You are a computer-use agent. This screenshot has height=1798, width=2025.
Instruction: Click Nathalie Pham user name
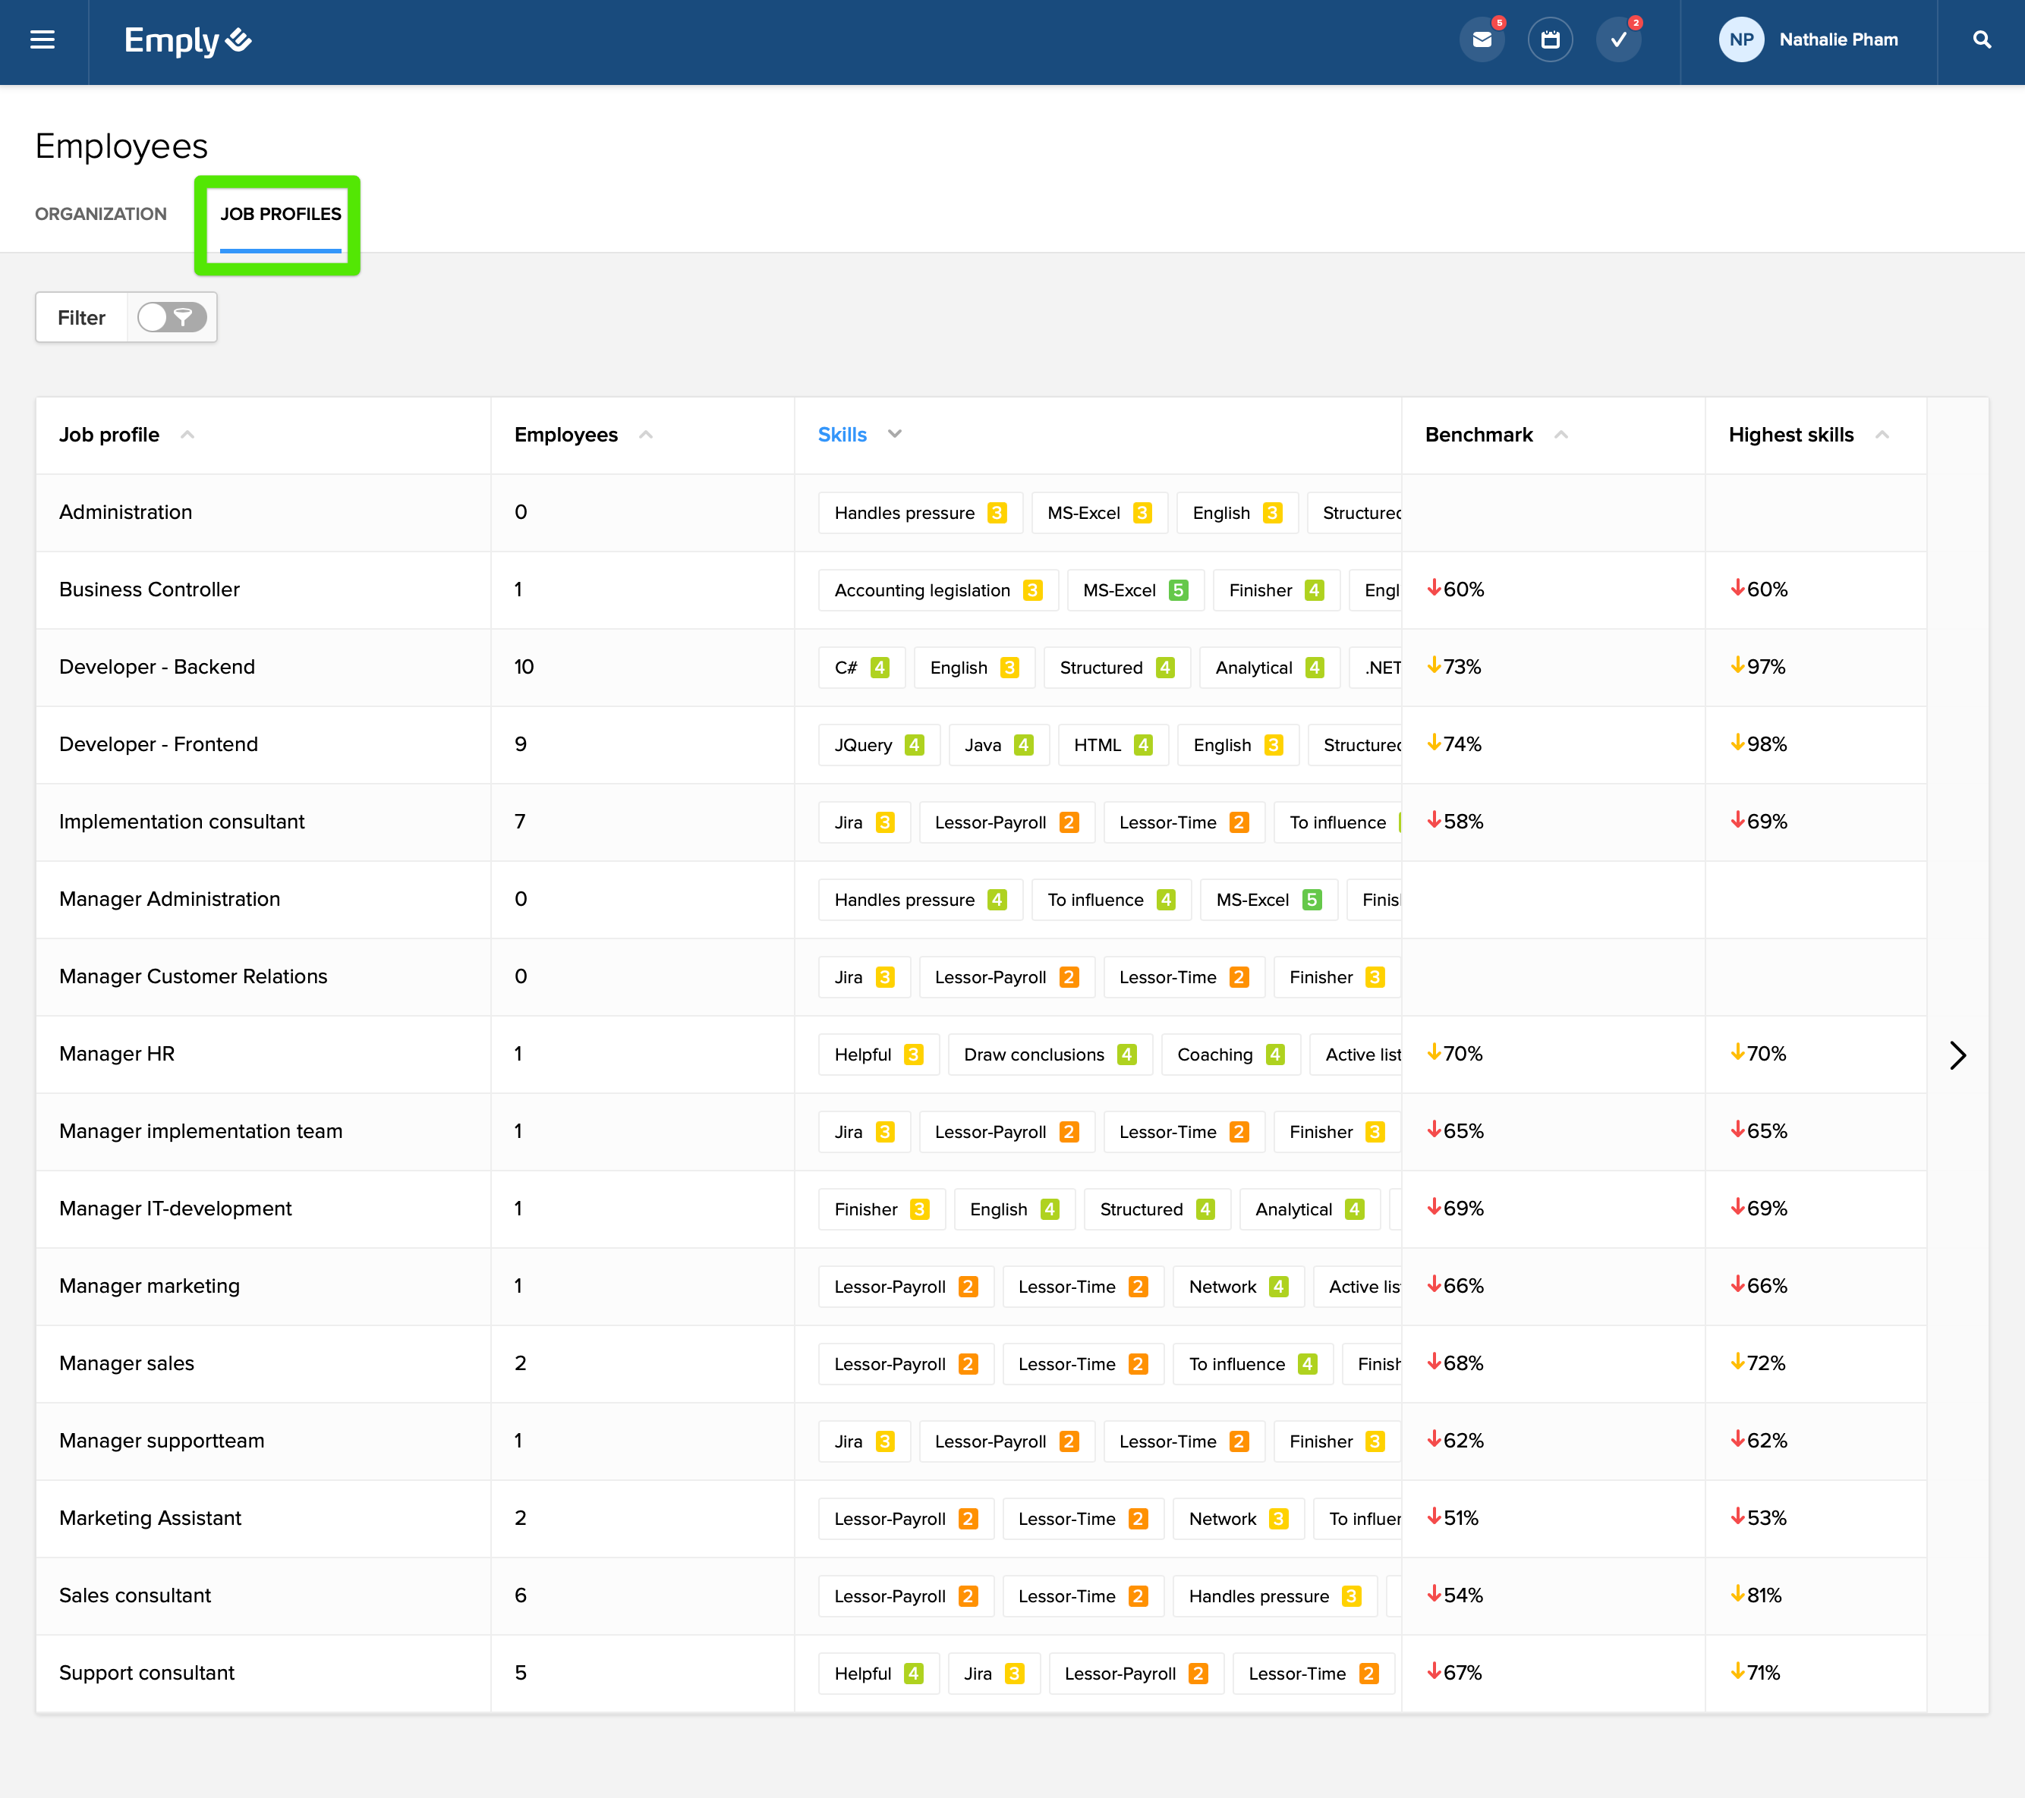[1838, 39]
